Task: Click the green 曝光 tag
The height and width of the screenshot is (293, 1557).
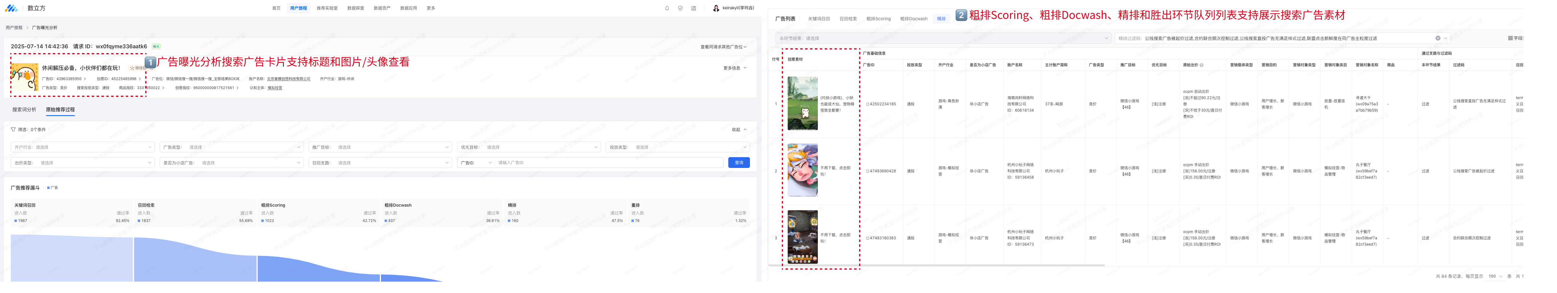Action: 156,47
